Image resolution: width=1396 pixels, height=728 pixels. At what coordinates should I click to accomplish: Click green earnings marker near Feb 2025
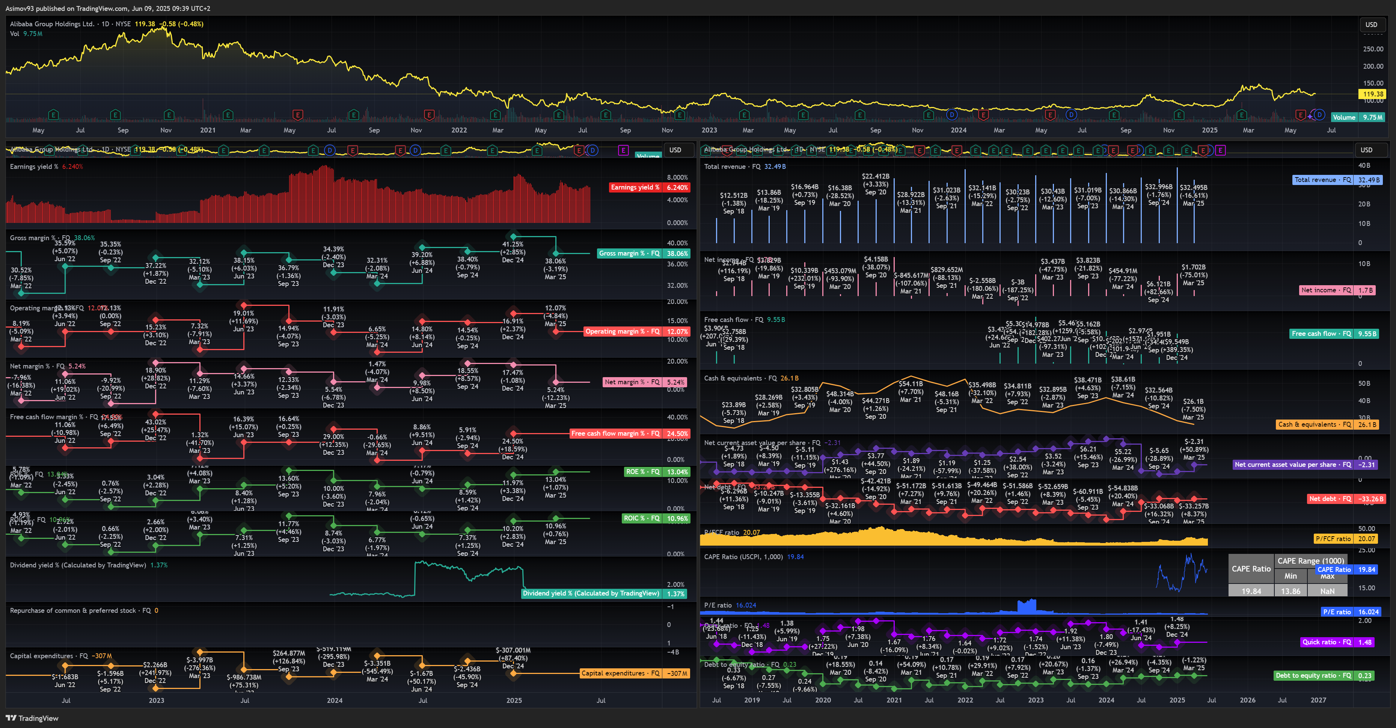[1242, 115]
